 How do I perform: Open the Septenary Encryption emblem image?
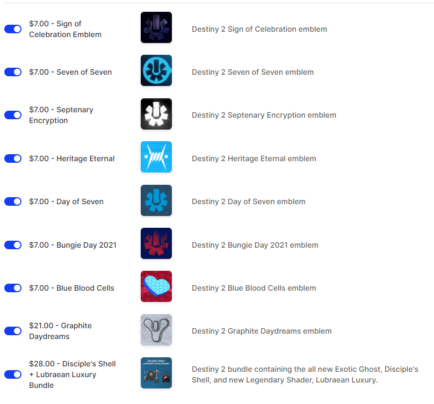pos(156,114)
